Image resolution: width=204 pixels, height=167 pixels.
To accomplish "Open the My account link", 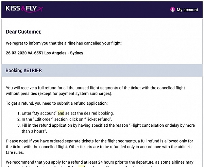I will click(x=187, y=10).
